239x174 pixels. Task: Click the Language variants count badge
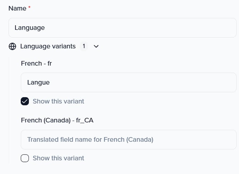(x=83, y=46)
